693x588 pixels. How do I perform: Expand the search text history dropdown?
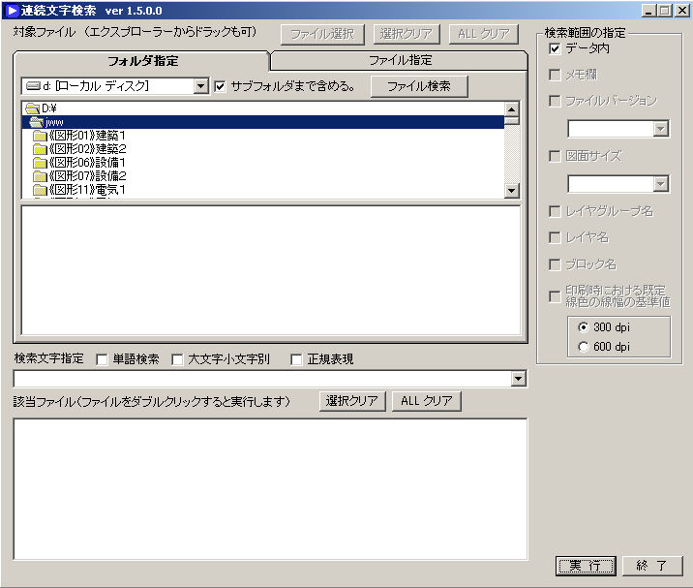519,379
